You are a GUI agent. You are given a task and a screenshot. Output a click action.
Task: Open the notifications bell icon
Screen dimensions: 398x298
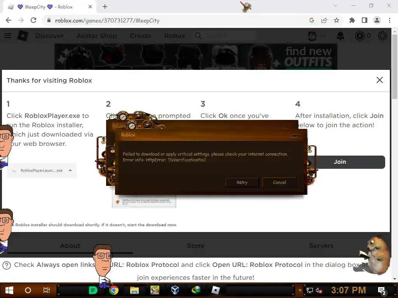coord(340,36)
